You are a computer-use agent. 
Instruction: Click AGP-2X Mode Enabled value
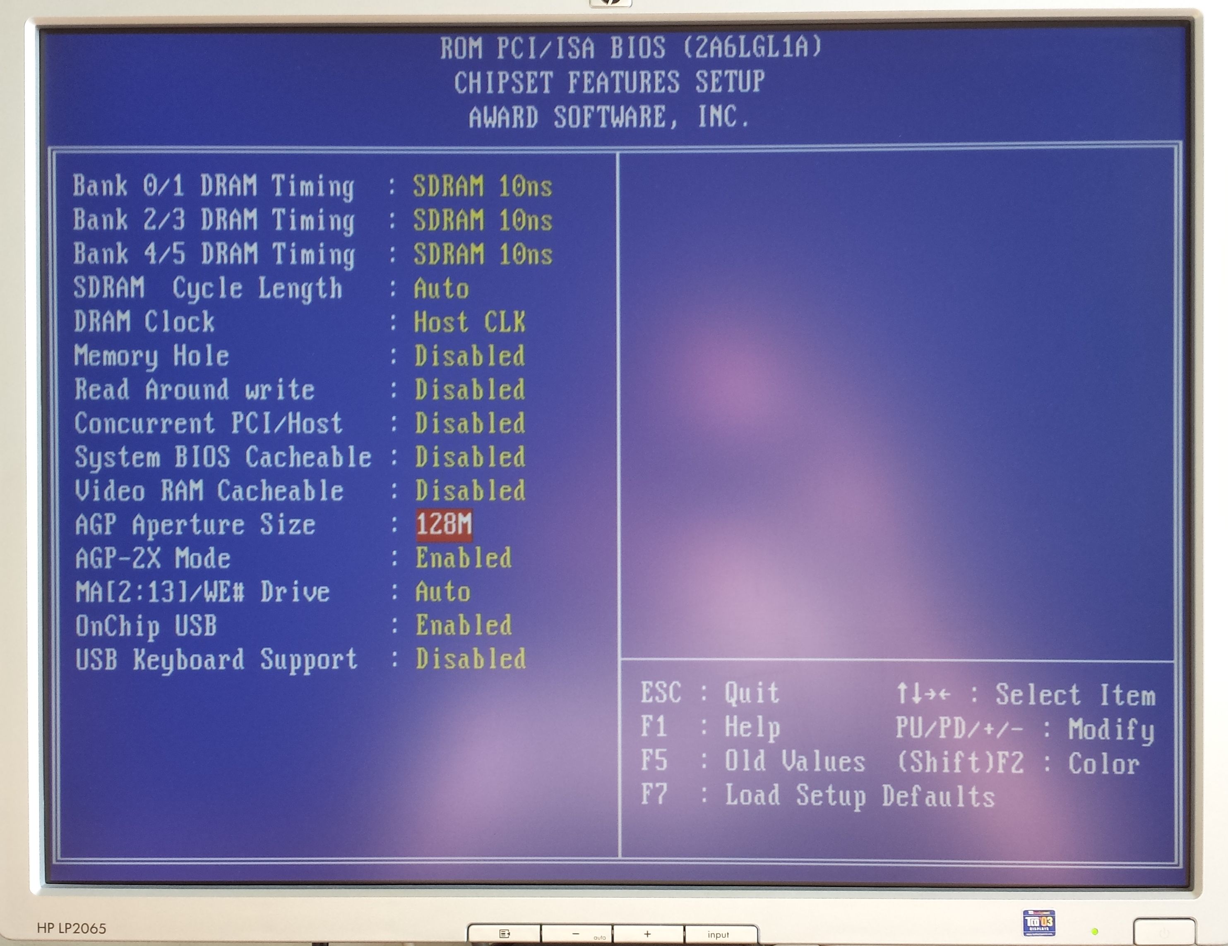[463, 558]
